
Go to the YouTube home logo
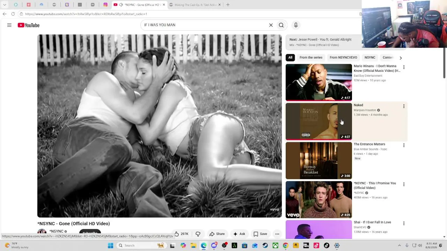click(29, 25)
